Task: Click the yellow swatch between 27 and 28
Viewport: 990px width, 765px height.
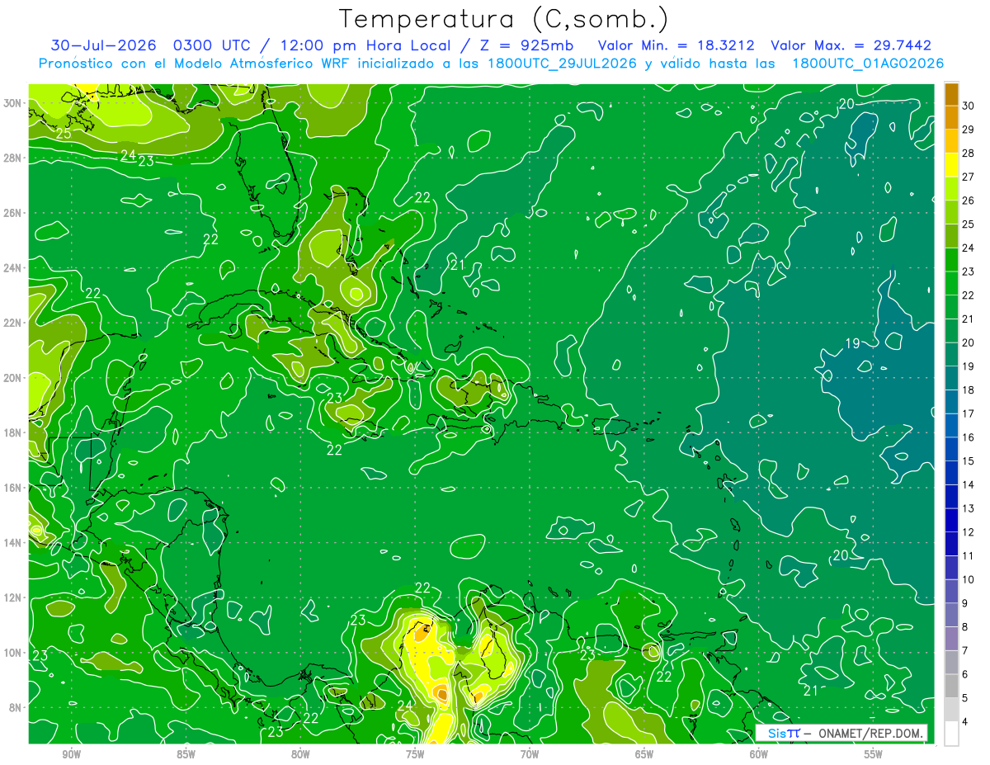Action: (951, 165)
